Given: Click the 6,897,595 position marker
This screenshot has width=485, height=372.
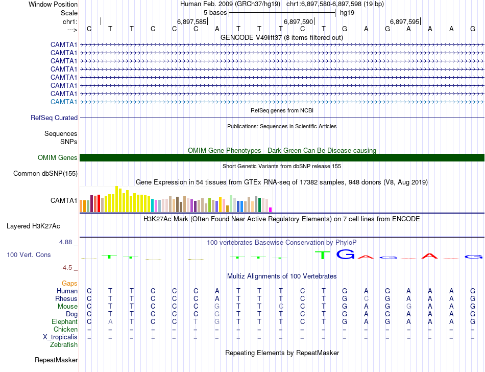Looking at the screenshot, I should (405, 21).
